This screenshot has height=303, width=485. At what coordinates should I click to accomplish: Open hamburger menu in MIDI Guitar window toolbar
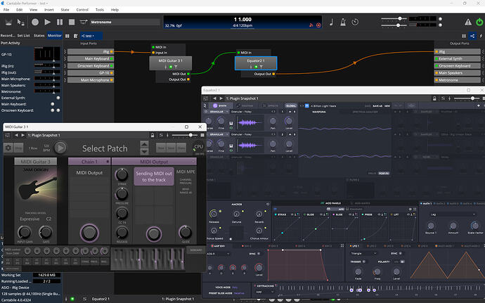(x=8, y=135)
